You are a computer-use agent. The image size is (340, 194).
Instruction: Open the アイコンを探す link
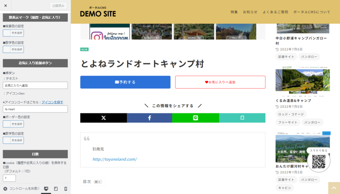coord(52,102)
